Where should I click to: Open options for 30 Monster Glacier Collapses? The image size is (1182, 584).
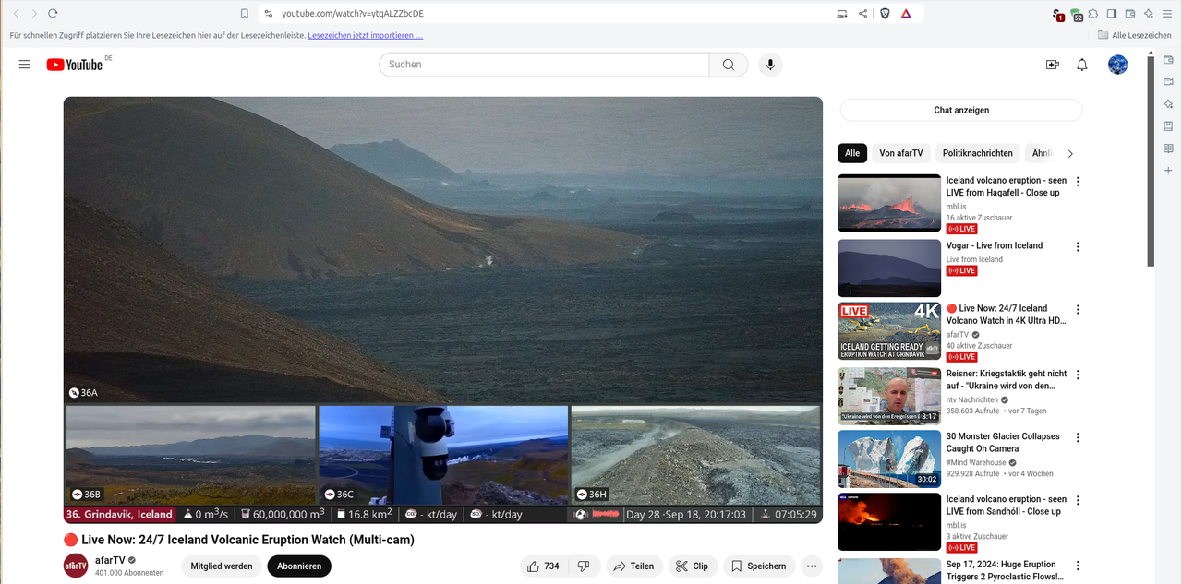click(1078, 438)
